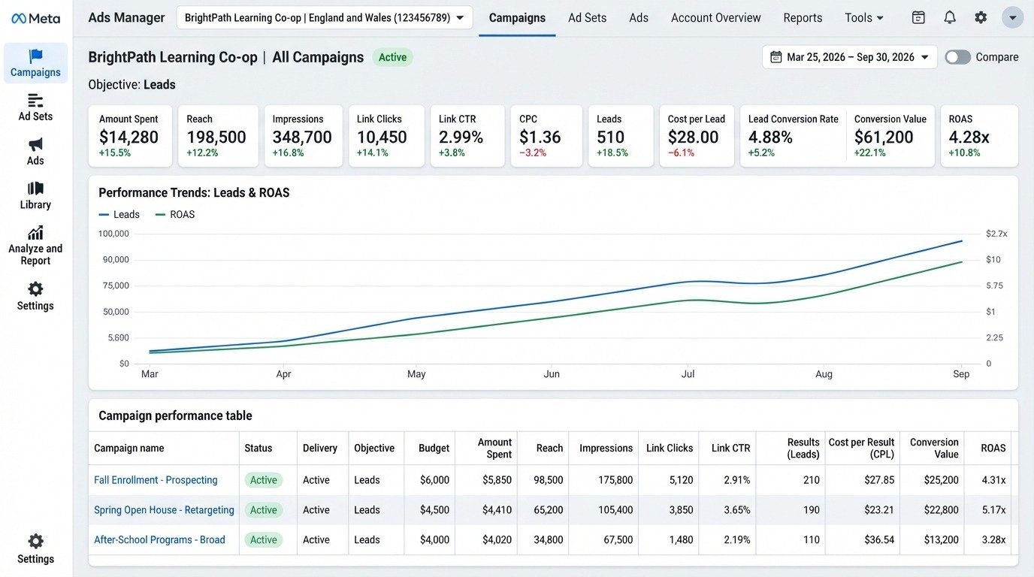The width and height of the screenshot is (1034, 577).
Task: Click the Cost per Result (CPL) column header
Action: pos(861,448)
